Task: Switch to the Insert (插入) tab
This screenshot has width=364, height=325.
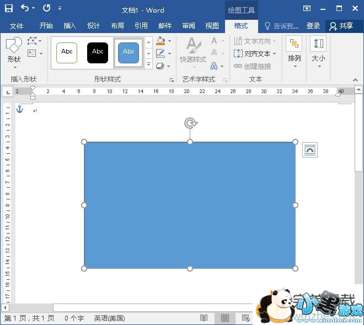Action: coord(70,26)
